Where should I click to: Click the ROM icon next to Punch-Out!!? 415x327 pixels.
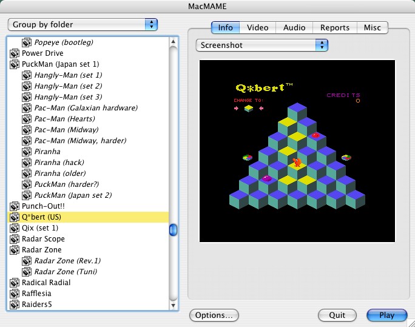15,206
